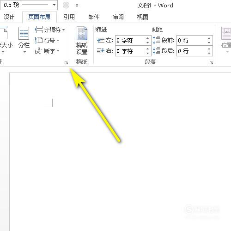
Task: Switch to the 视图 tab
Action: [x=143, y=17]
